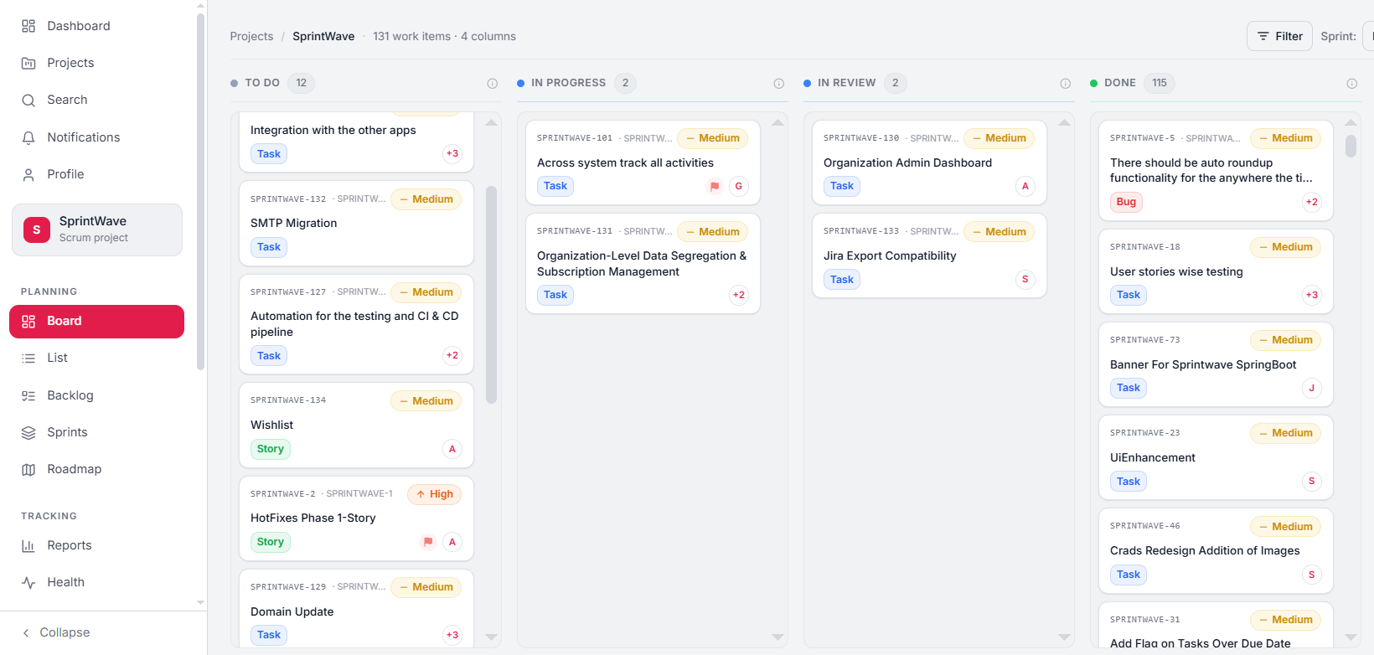The height and width of the screenshot is (655, 1374).
Task: Click the flag icon on HotFixes Phase 1-Story
Action: point(428,542)
